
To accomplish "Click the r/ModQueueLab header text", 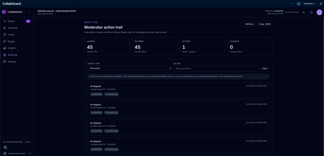I will tap(56, 11).
